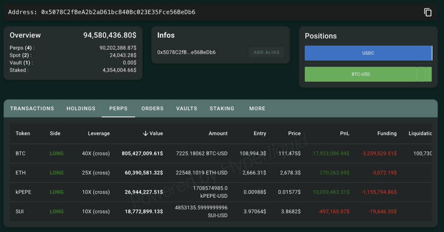Go to the ORDERS tab

click(152, 108)
